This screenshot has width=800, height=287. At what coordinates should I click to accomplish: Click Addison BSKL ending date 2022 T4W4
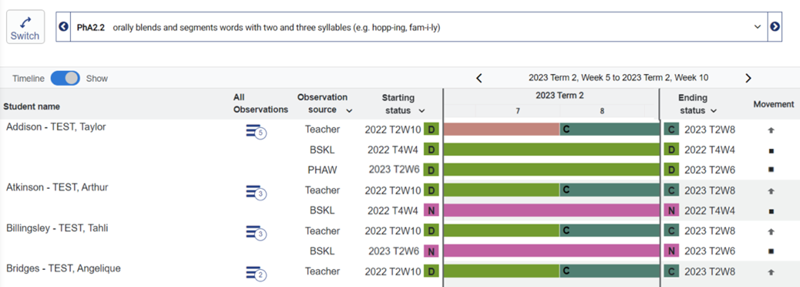coord(710,150)
